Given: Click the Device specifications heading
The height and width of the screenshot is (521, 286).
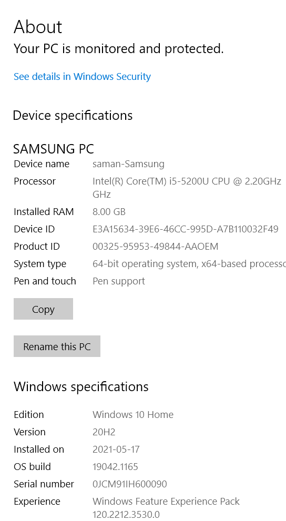Looking at the screenshot, I should tap(73, 116).
